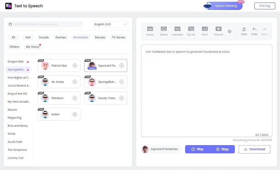Insert a Pause with the toolbar icon

(x=150, y=28)
